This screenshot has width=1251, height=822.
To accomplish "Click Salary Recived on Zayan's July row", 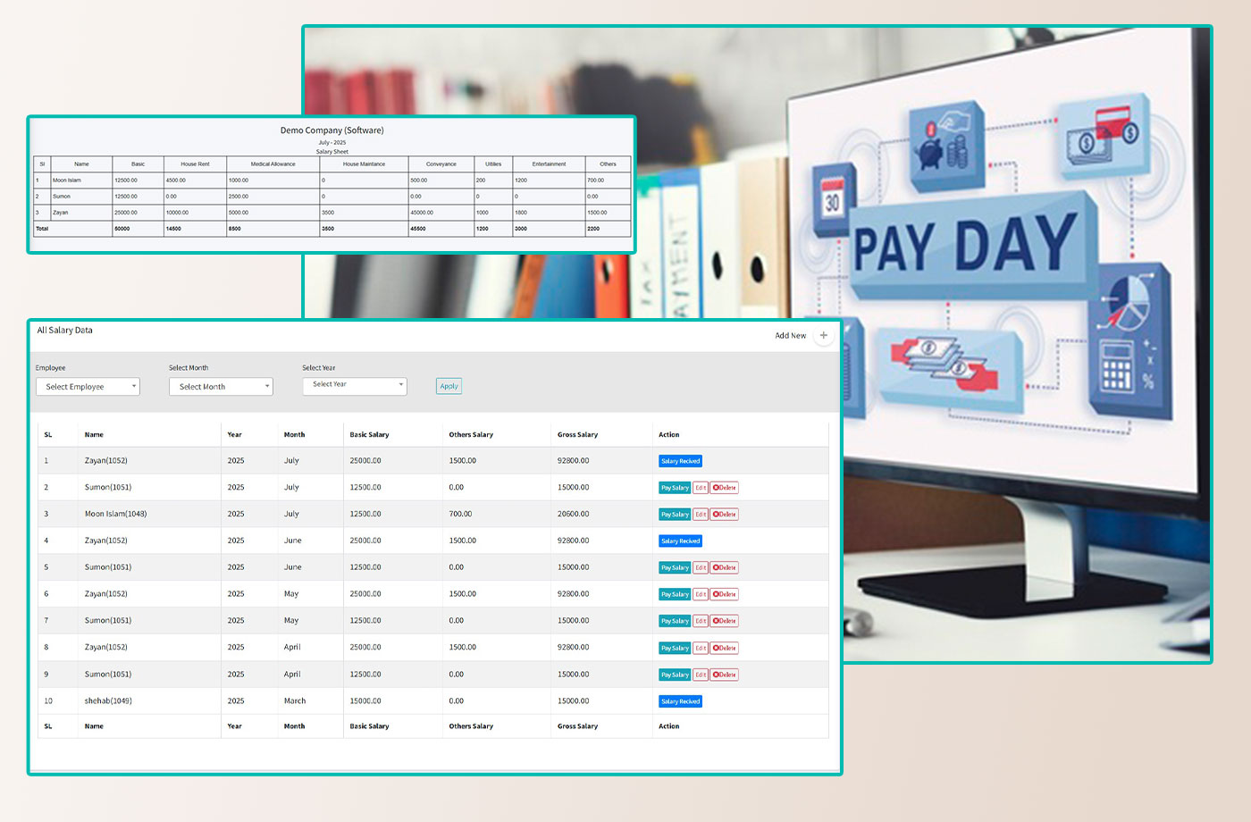I will (680, 460).
